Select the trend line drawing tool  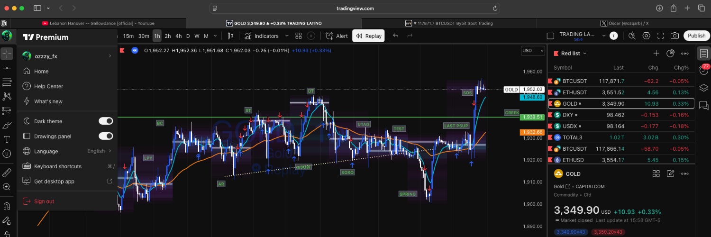(x=7, y=68)
